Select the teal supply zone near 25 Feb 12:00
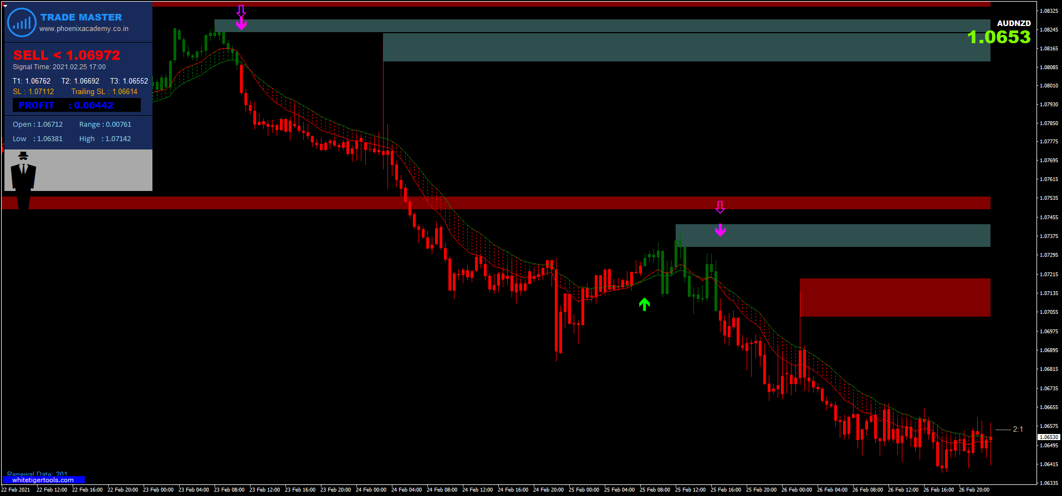The height and width of the screenshot is (496, 1062). click(x=833, y=235)
